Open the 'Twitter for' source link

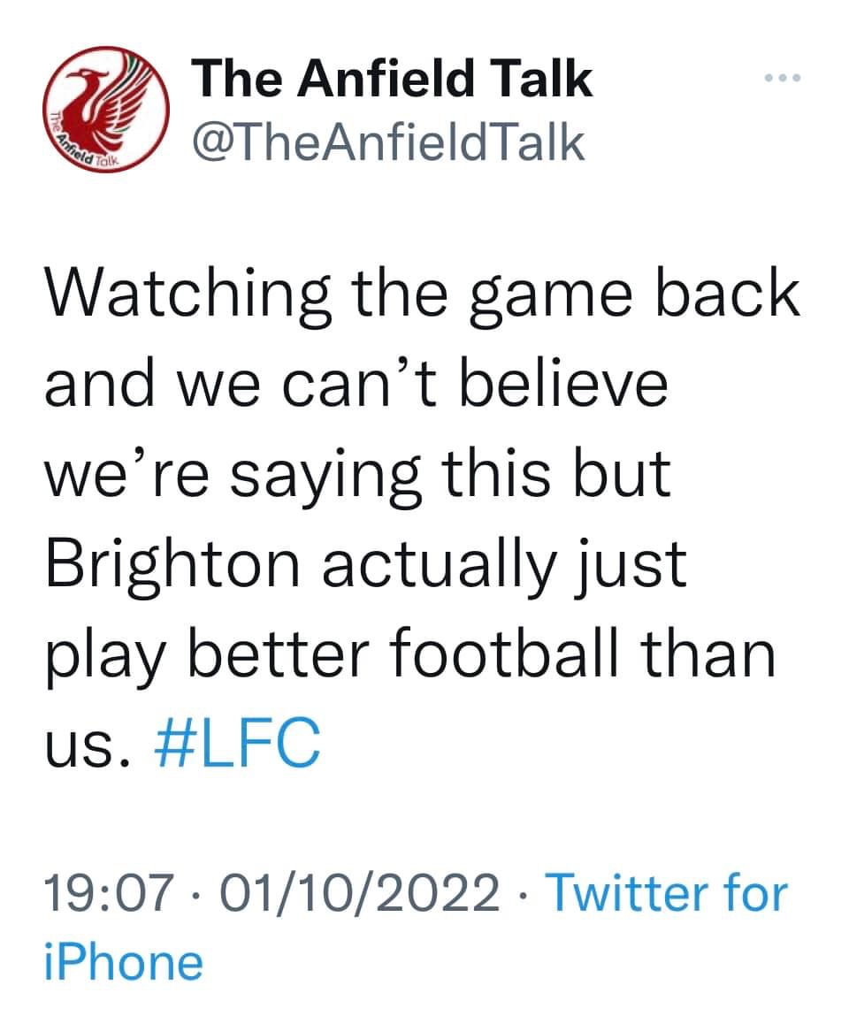click(666, 893)
